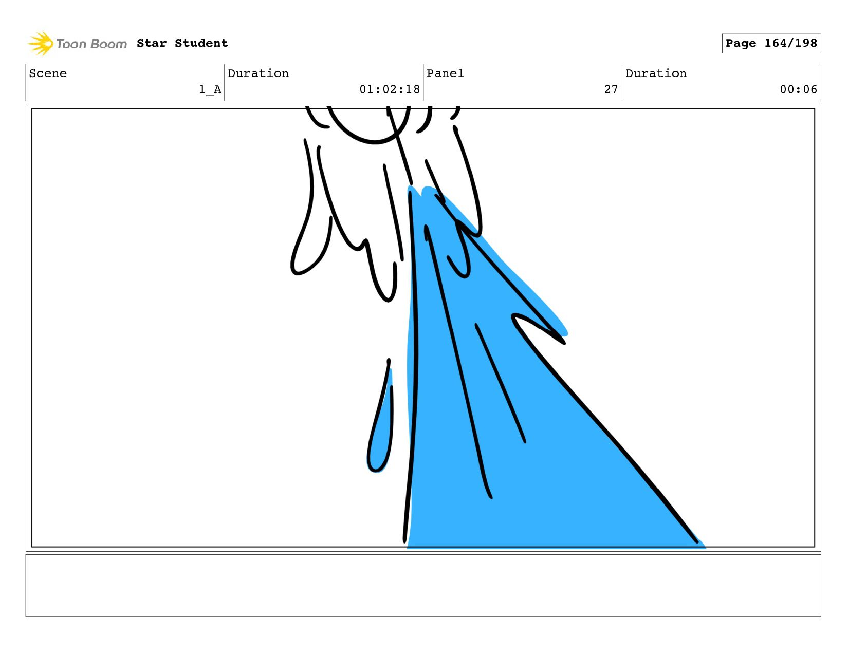Click the 'Panel' header label

(446, 73)
